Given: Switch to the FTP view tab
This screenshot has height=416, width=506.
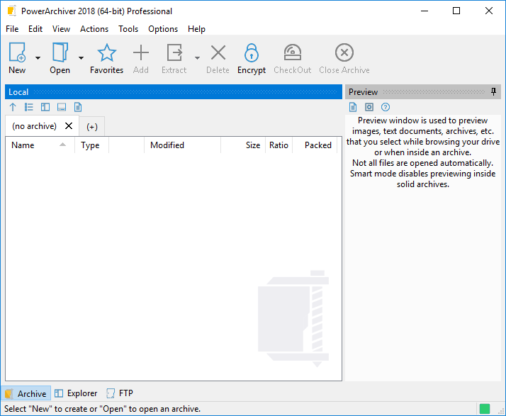Looking at the screenshot, I should [119, 393].
